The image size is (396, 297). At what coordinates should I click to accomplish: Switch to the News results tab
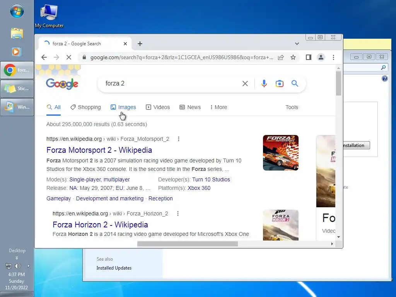coord(190,108)
